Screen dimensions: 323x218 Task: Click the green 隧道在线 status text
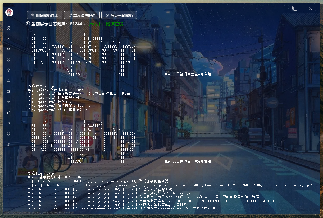click(x=115, y=24)
